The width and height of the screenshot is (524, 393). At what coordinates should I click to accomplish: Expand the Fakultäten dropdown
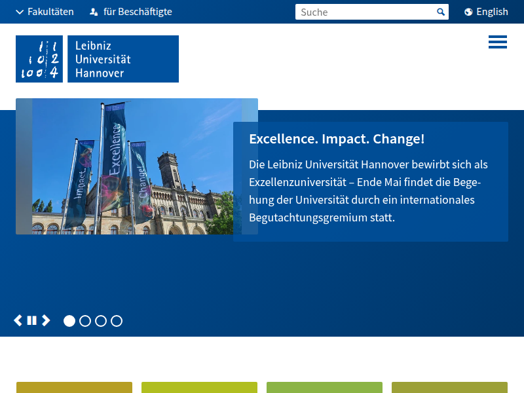(45, 12)
